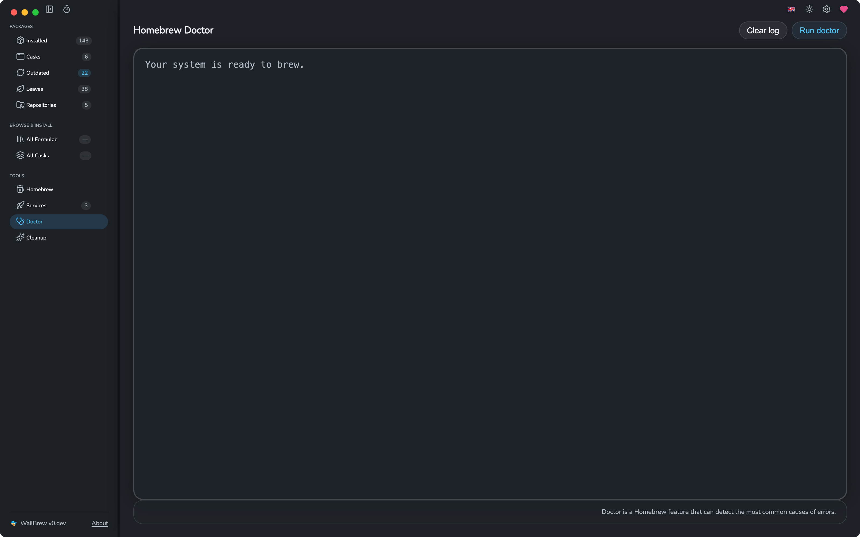
Task: Select Doctor tool in sidebar
Action: pos(59,222)
